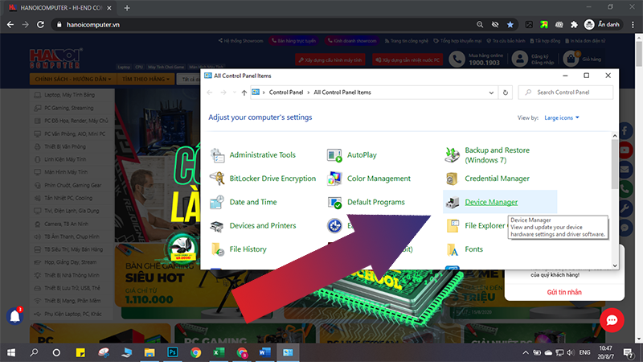Open Chrome three-dot menu
The height and width of the screenshot is (362, 643).
(x=633, y=25)
